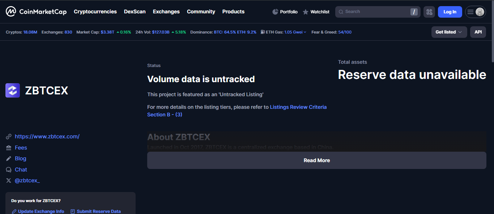This screenshot has height=214, width=494.
Task: Click the 'Volume data is untracked' heading
Action: pos(201,79)
